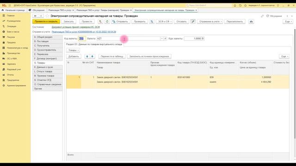The width and height of the screenshot is (296, 166).
Task: Open notifications bell in title bar
Action: click(x=235, y=6)
